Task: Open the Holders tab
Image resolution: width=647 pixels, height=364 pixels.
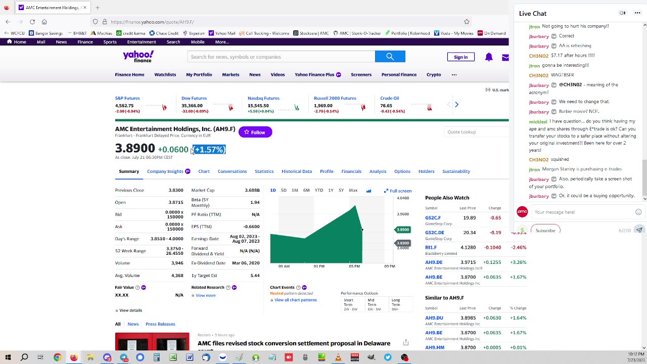Action: coord(426,171)
